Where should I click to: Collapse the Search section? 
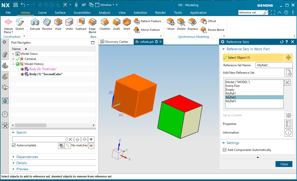[x=13, y=133]
